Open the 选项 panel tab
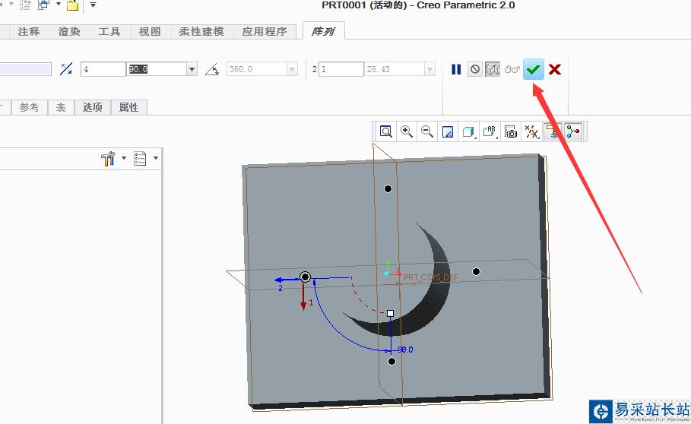The image size is (691, 424). (x=92, y=107)
